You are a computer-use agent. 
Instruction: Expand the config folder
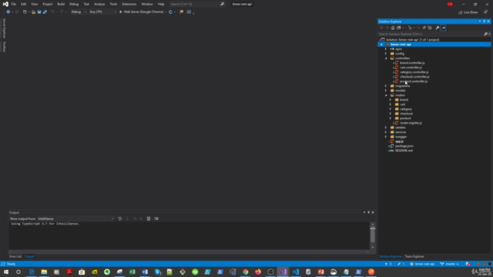(386, 54)
